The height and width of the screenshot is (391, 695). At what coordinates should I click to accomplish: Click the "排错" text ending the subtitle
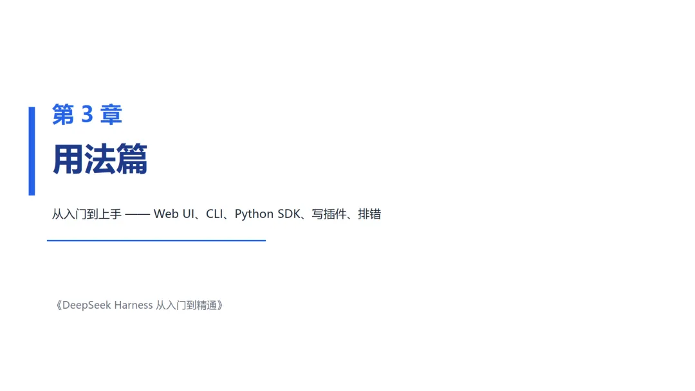(369, 214)
